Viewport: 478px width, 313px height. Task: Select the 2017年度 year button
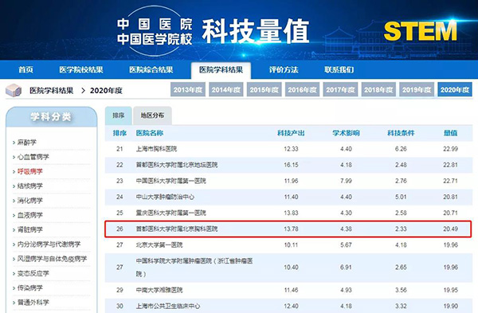(340, 89)
